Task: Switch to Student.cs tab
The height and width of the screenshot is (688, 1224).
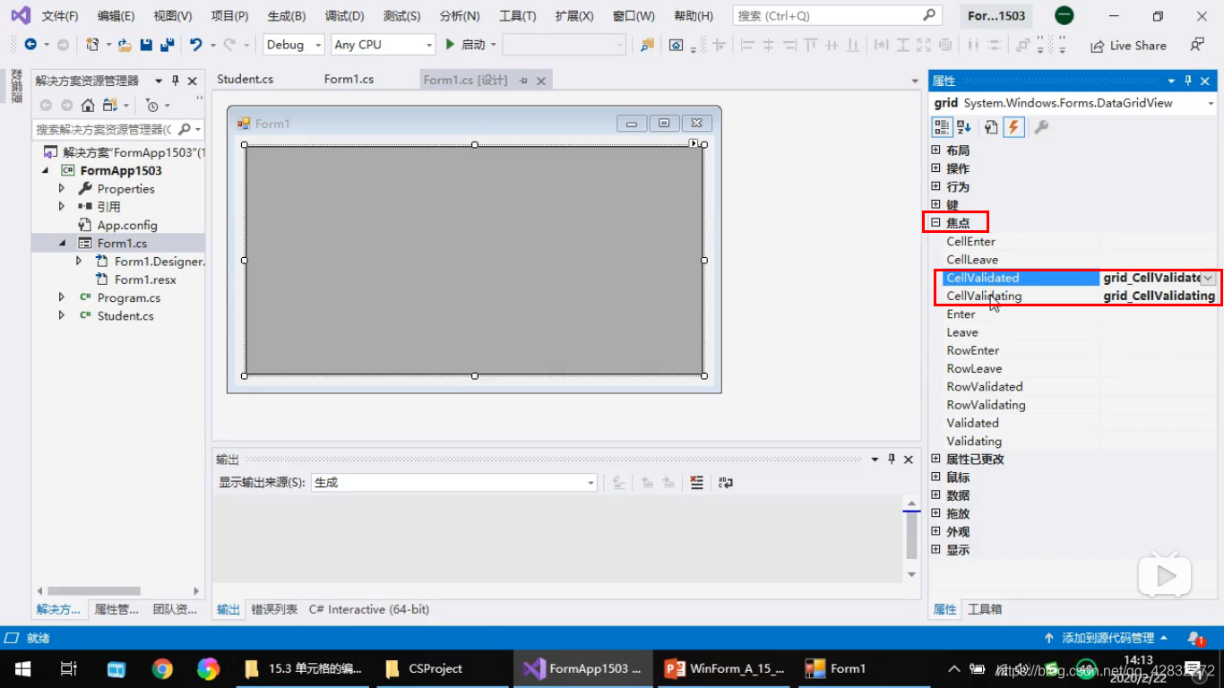Action: (246, 80)
